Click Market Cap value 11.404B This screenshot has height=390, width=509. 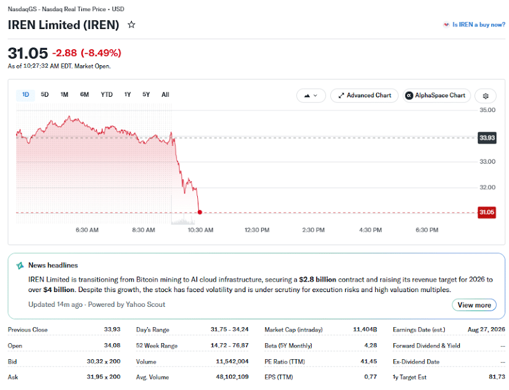click(365, 330)
